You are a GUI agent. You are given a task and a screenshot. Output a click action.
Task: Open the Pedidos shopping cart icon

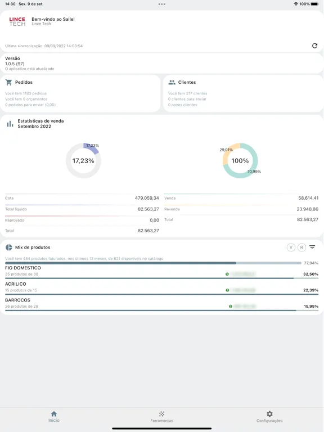pos(9,82)
